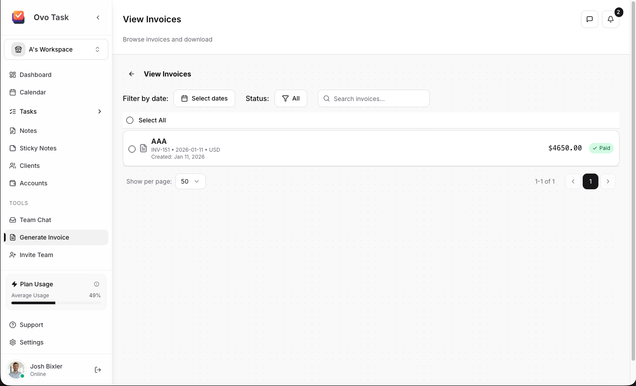Select the AAA invoice radio button
This screenshot has width=636, height=386.
[132, 149]
